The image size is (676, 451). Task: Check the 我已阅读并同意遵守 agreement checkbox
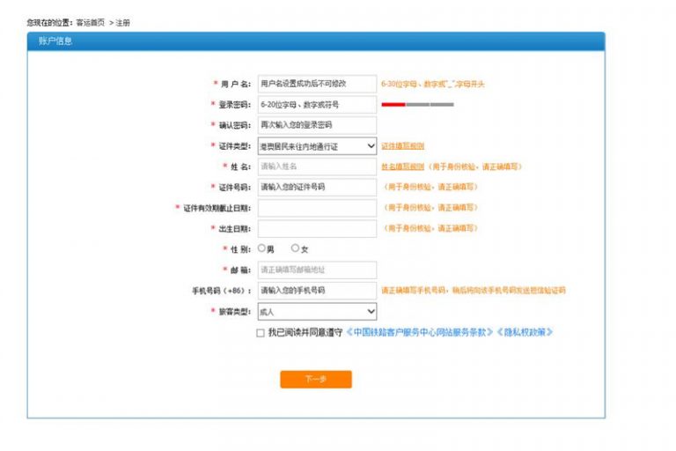click(x=260, y=333)
